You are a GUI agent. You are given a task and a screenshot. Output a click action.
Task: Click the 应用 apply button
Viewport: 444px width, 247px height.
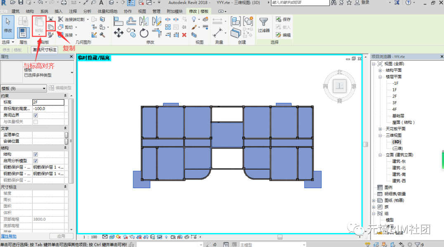click(61, 236)
